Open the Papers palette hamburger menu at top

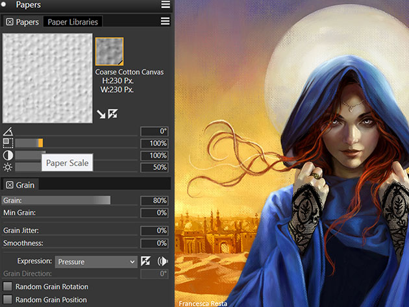coord(166,5)
